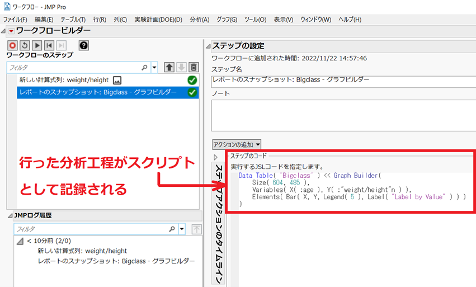Viewport: 476px width, 287px height.
Task: Open the 編集(E) menu
Action: 44,20
